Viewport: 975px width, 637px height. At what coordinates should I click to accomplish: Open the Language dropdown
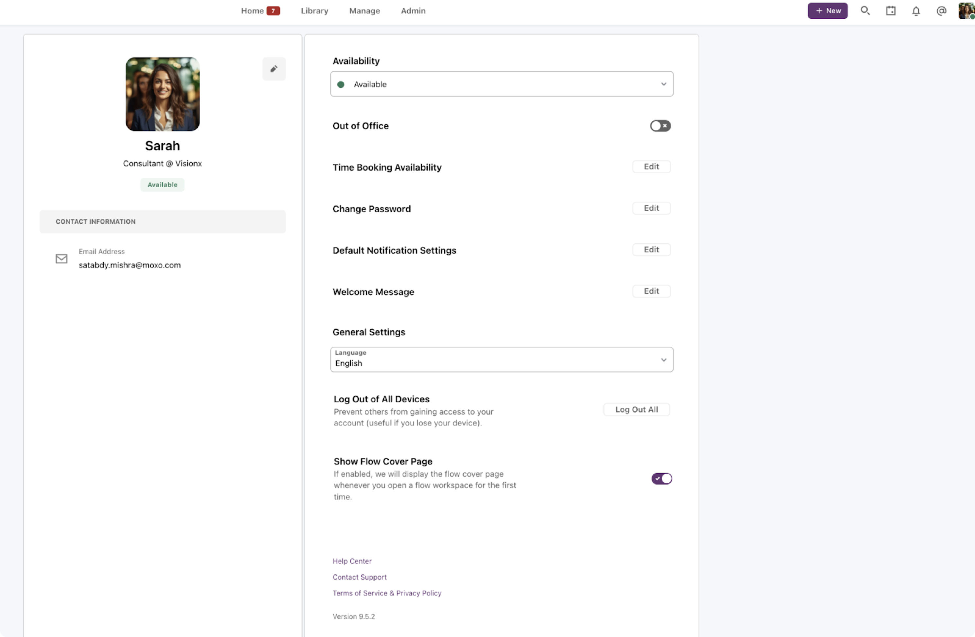click(x=502, y=359)
